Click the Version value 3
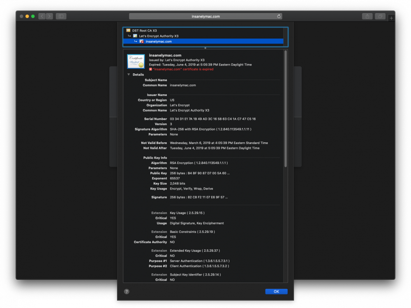The width and height of the screenshot is (411, 308). [171, 124]
